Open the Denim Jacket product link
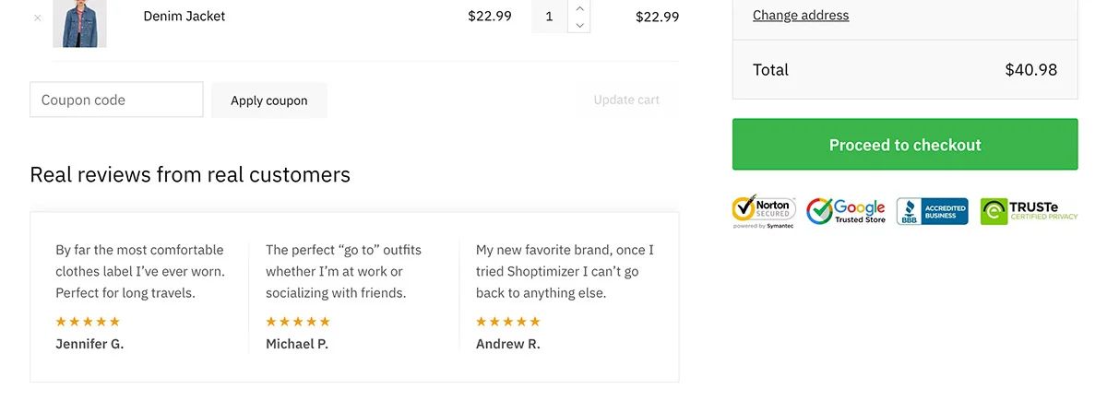Screen dimensions: 1107x413 click(x=184, y=17)
